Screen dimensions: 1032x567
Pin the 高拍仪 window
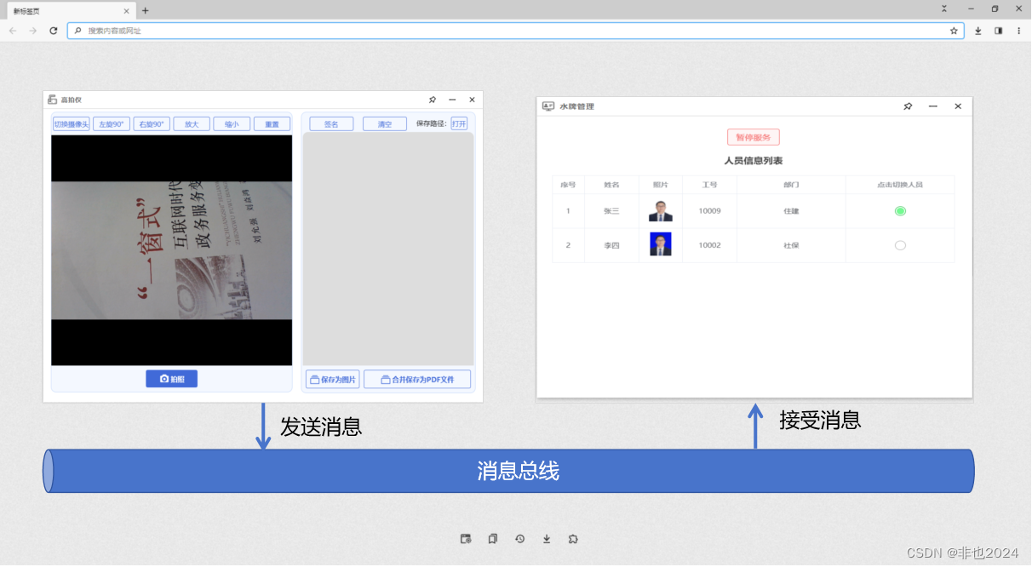[x=433, y=100]
